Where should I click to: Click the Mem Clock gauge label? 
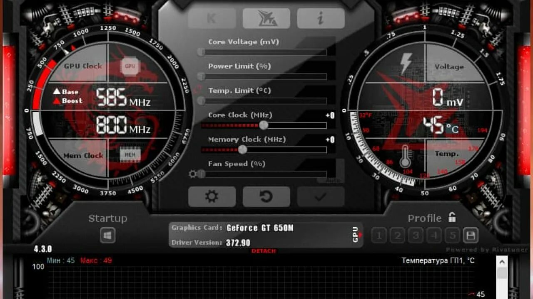(x=83, y=156)
